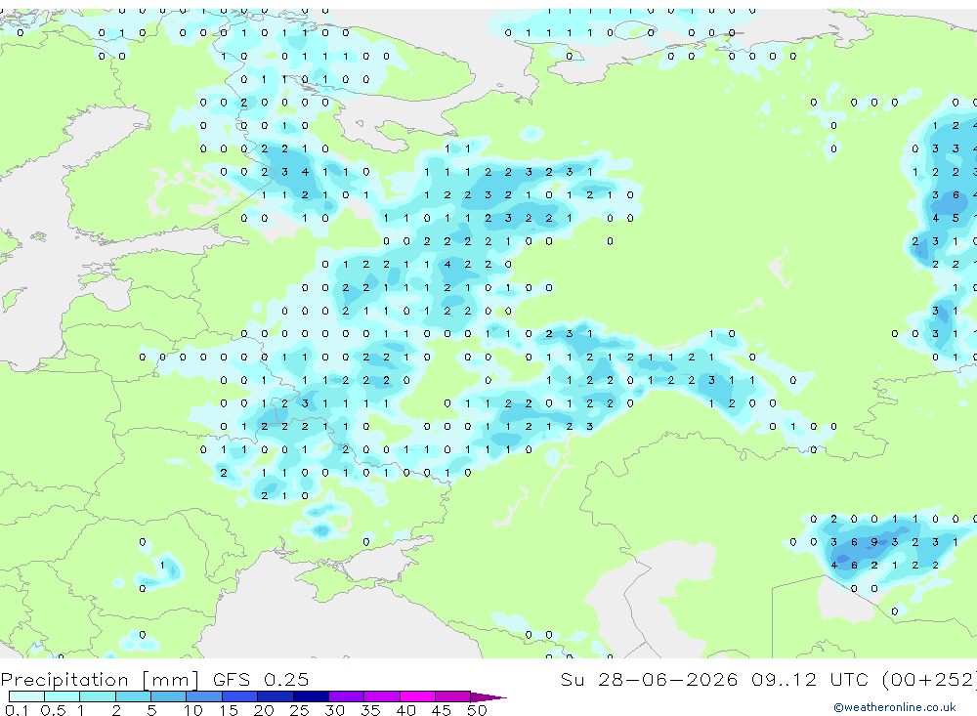Click the 0.5–1 mm legend color swatch
Image resolution: width=977 pixels, height=716 pixels.
click(63, 696)
